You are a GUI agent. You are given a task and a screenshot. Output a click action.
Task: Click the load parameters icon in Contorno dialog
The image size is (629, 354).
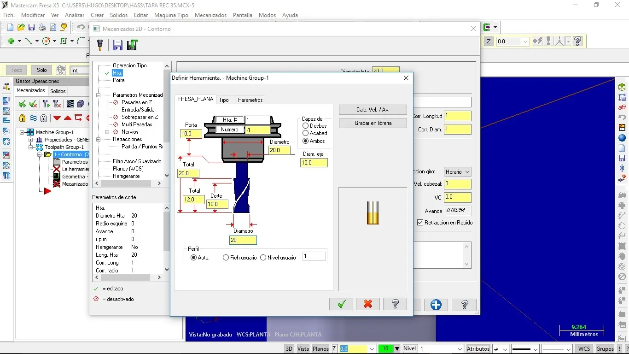133,45
